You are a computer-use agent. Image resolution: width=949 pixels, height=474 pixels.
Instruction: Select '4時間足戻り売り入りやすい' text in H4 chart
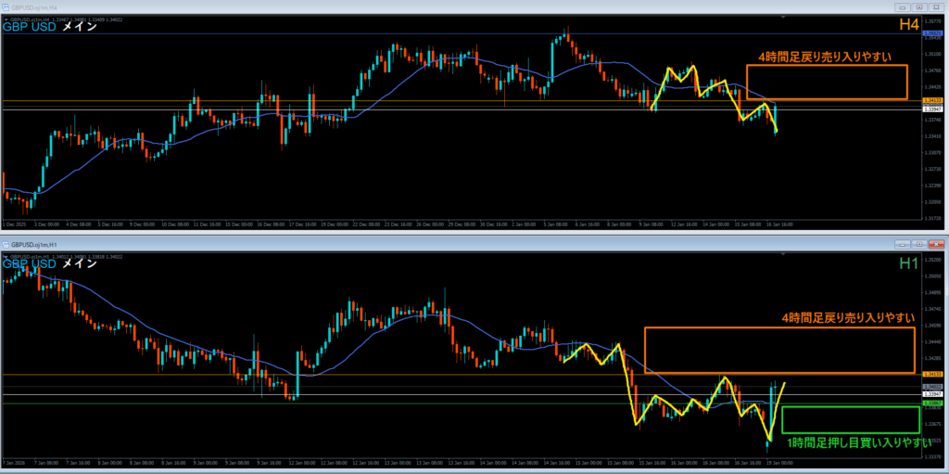pyautogui.click(x=825, y=58)
